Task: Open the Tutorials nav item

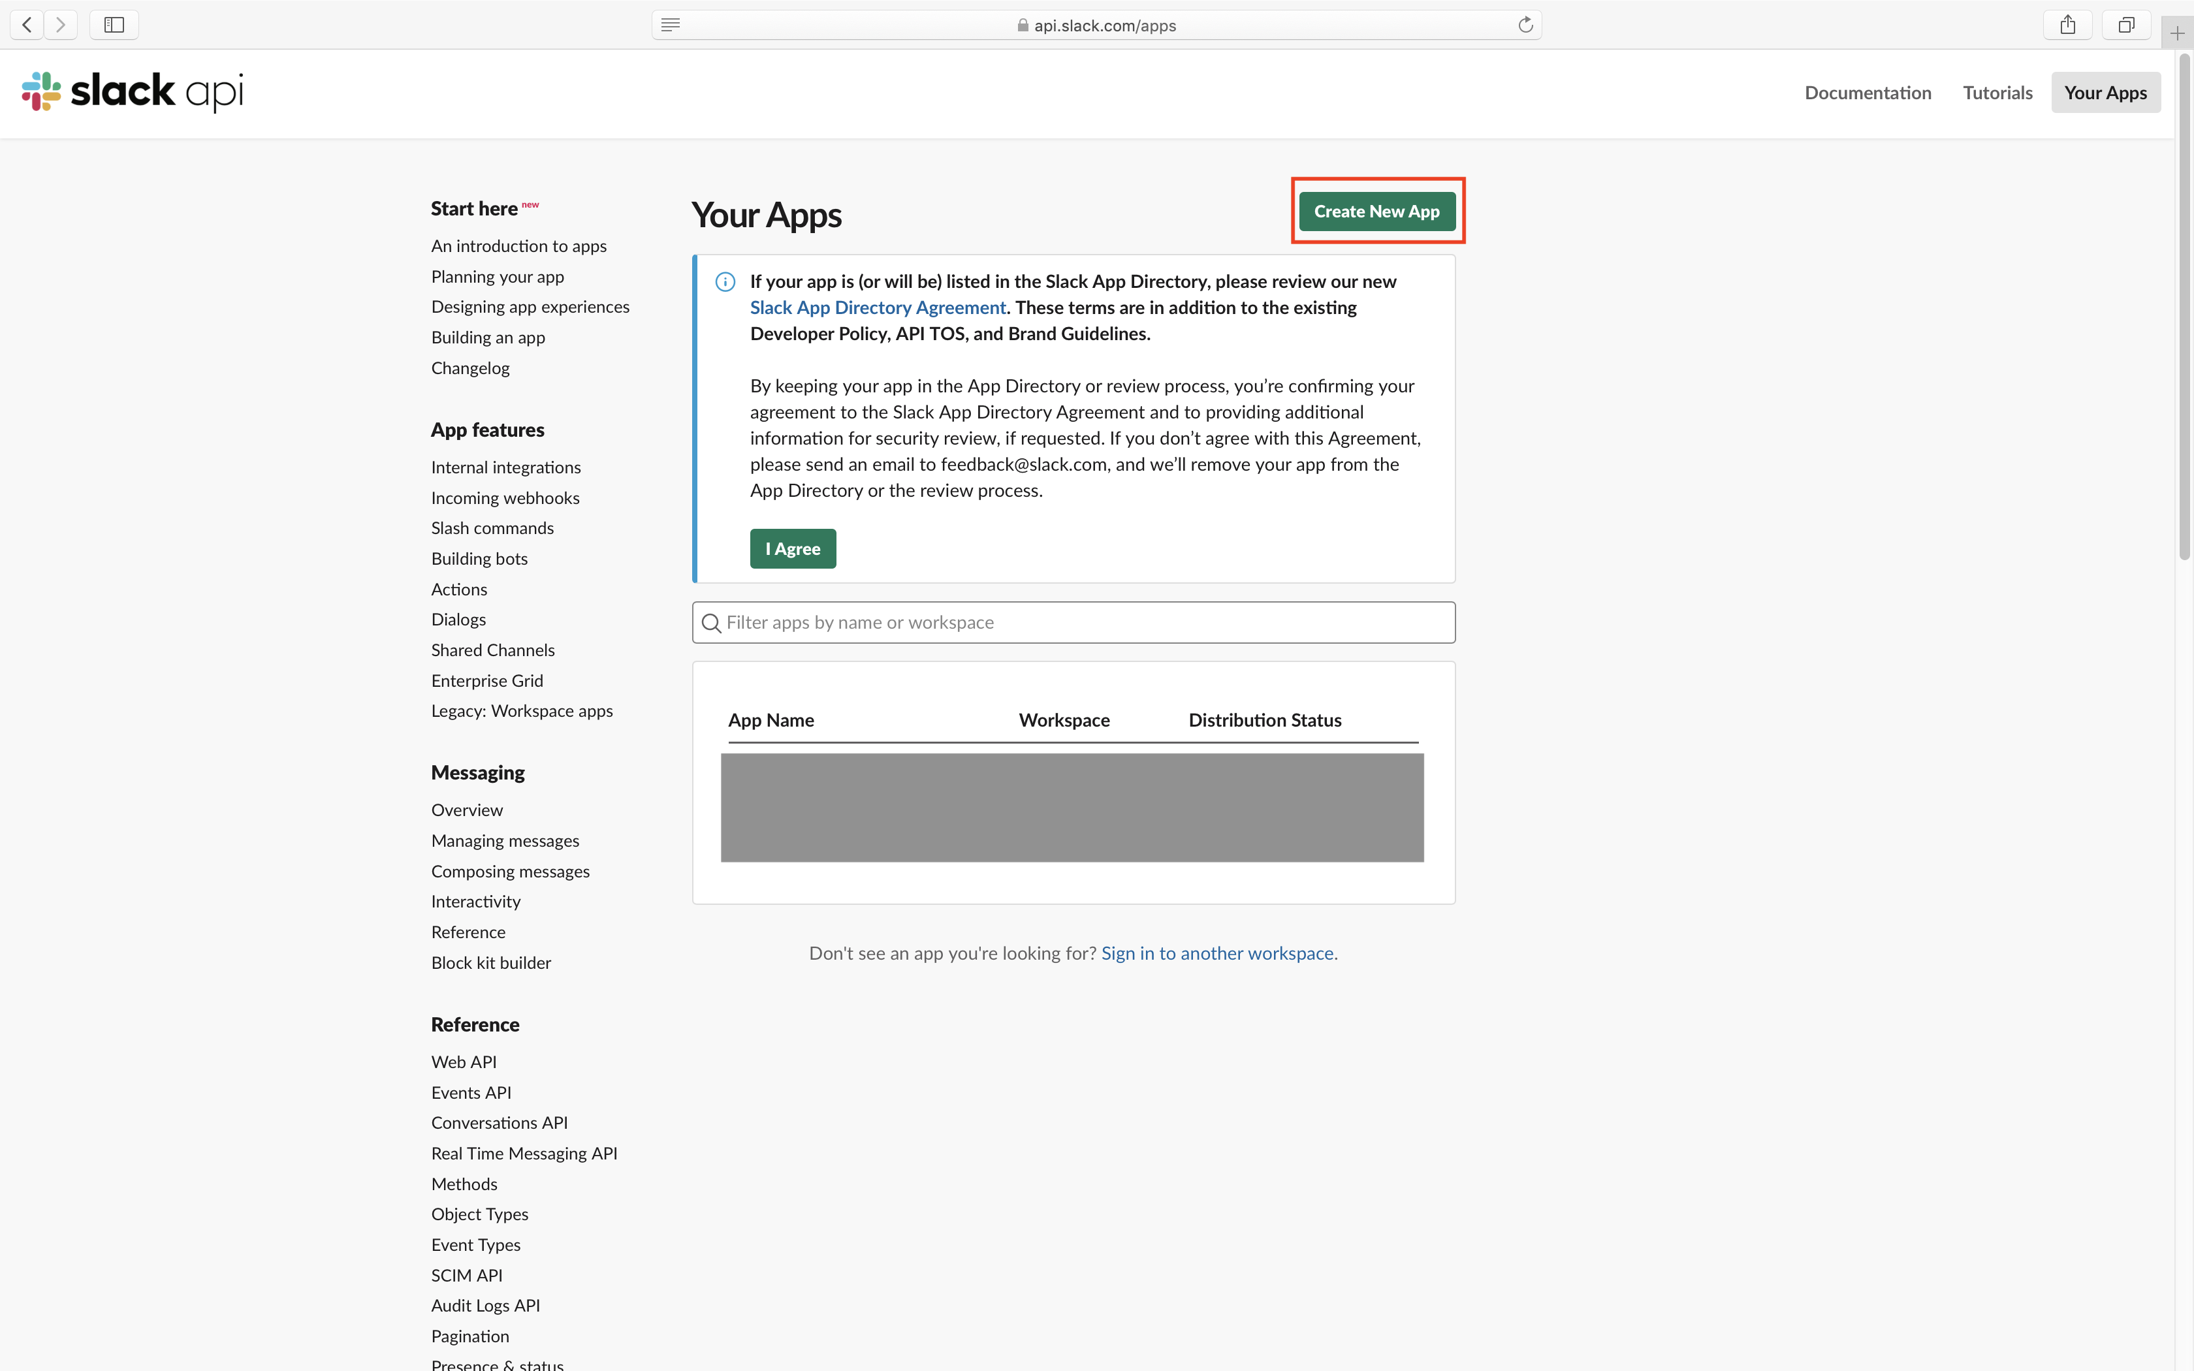Action: pyautogui.click(x=1997, y=93)
